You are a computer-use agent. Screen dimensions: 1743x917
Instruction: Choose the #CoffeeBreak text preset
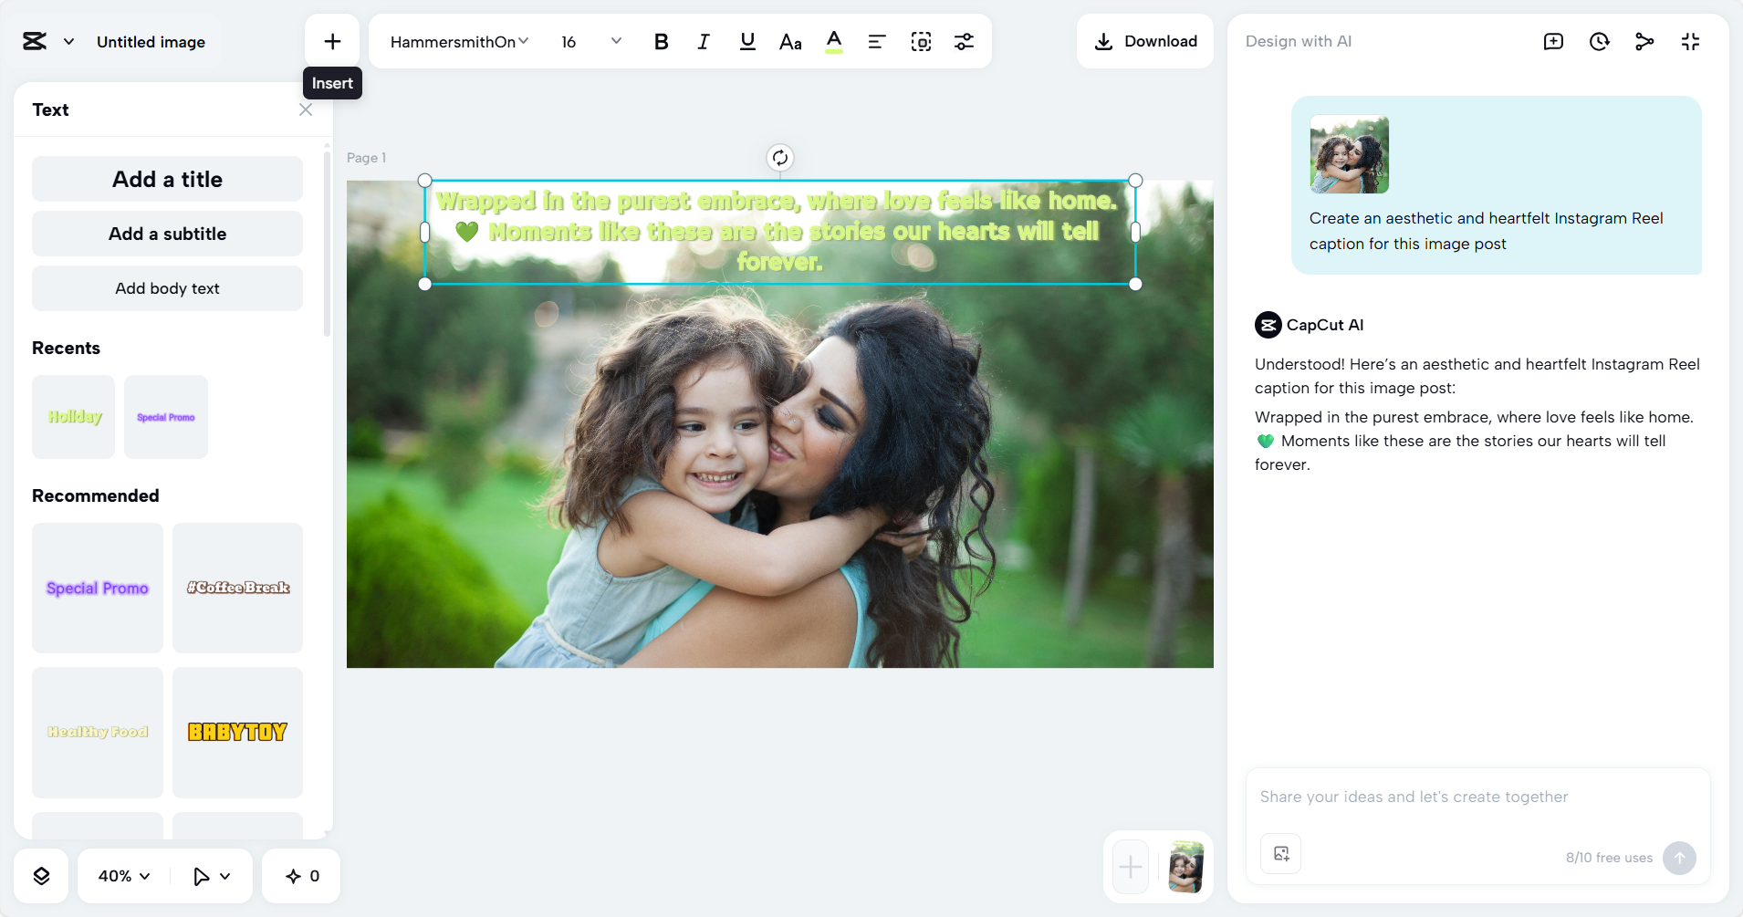pyautogui.click(x=237, y=588)
